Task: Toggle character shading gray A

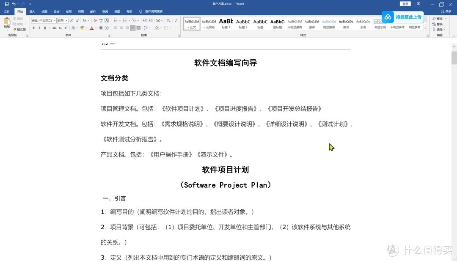Action: [x=101, y=28]
